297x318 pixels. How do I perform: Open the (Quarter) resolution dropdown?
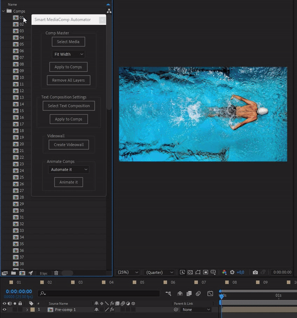point(159,272)
